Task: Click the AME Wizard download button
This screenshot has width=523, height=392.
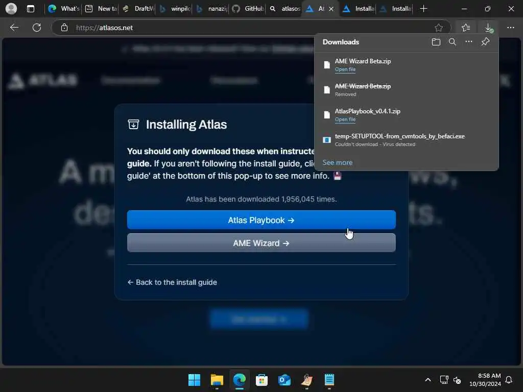Action: click(x=261, y=243)
